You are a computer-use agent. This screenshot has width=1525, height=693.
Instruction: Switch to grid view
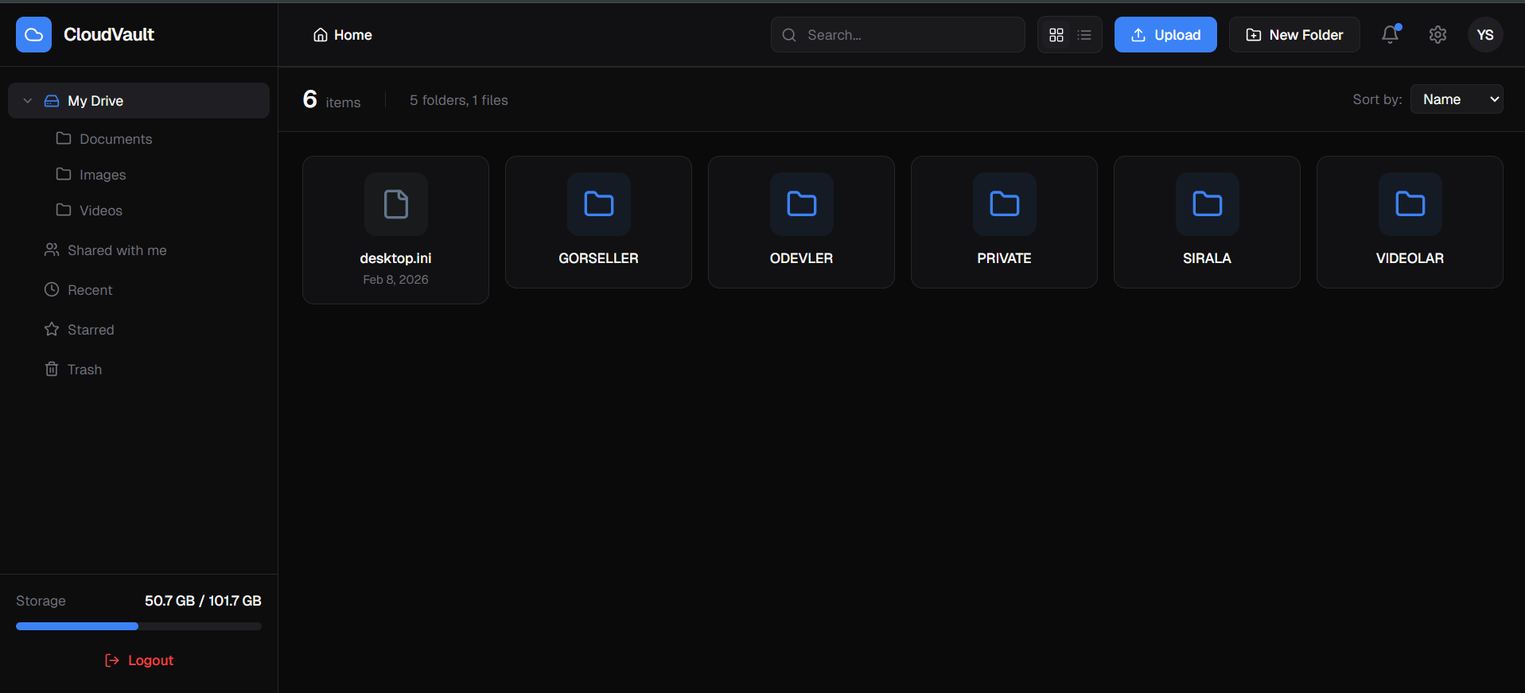tap(1056, 35)
